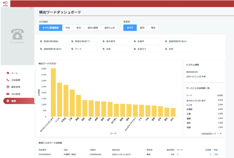The height and width of the screenshot is (158, 234).
Task: Click the STANDBY telephone icon
Action: 17,35
